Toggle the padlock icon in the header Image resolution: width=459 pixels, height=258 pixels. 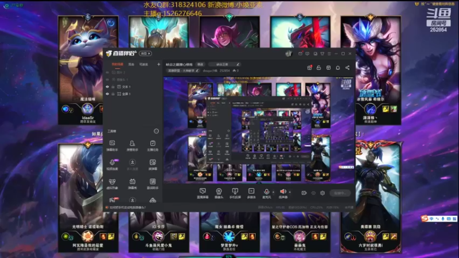click(319, 68)
